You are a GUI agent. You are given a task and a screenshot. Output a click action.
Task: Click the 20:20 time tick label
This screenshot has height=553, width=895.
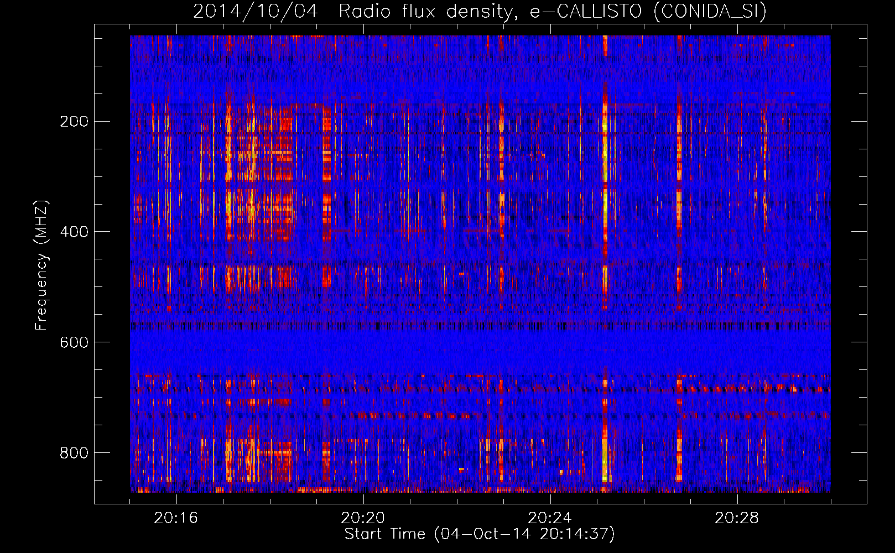[x=363, y=518]
